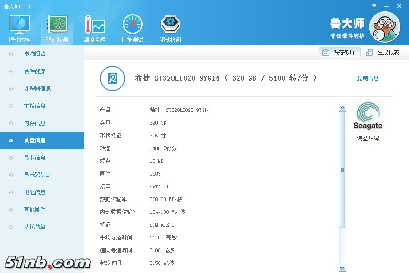
Task: Click 生成报表 generate report button
Action: (x=383, y=52)
